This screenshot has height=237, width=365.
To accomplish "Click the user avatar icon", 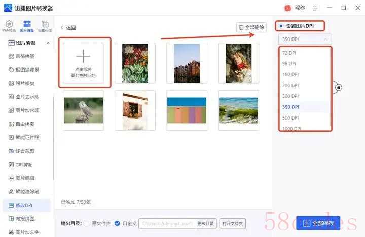I will [x=288, y=8].
